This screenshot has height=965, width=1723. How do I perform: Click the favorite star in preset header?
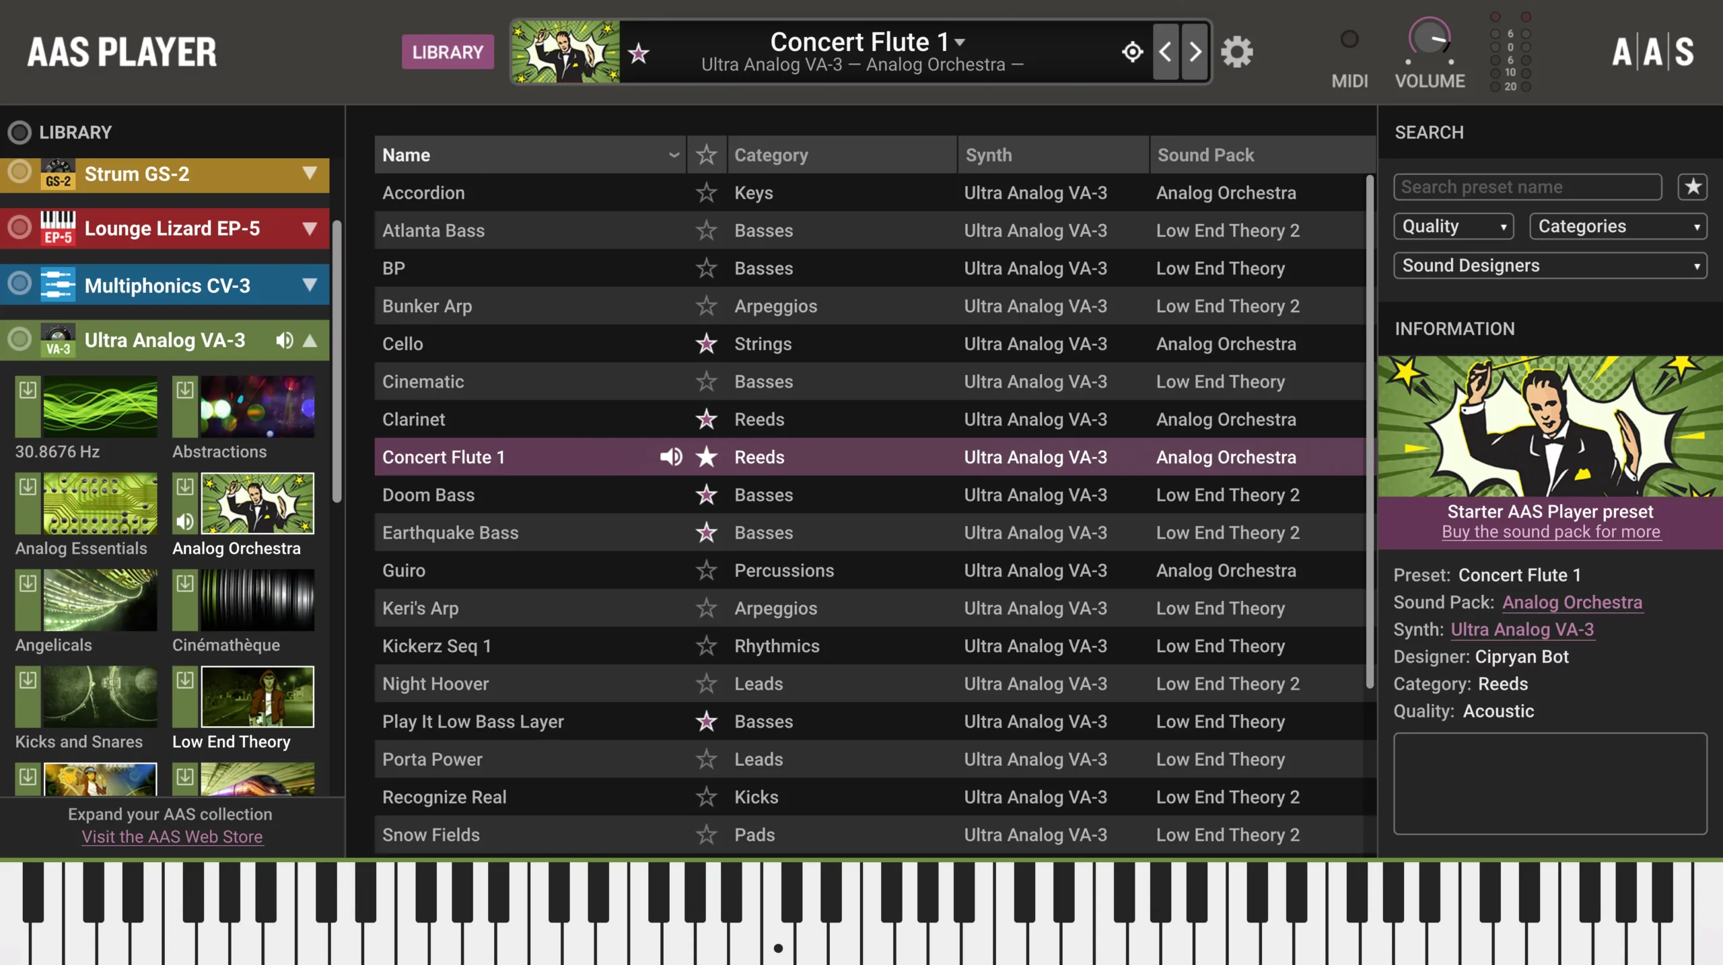638,52
